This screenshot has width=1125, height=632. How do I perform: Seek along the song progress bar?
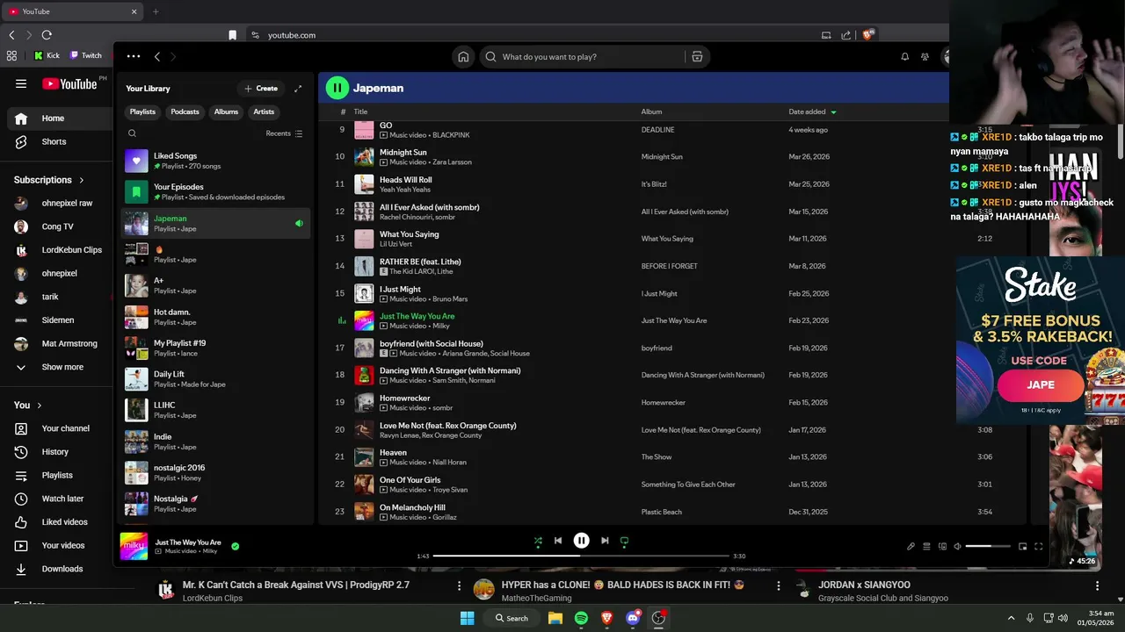pyautogui.click(x=581, y=556)
